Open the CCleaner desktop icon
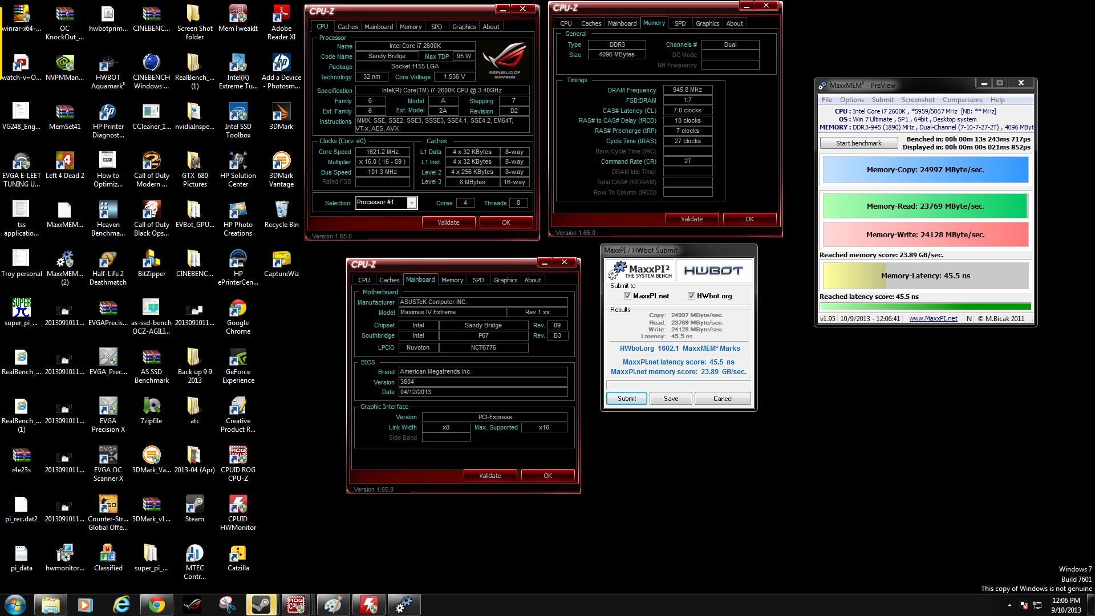The image size is (1095, 616). coord(151,116)
